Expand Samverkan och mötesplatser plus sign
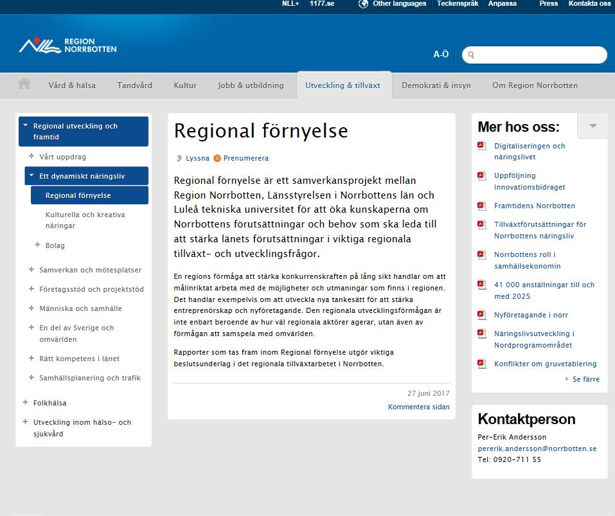 [x=31, y=269]
